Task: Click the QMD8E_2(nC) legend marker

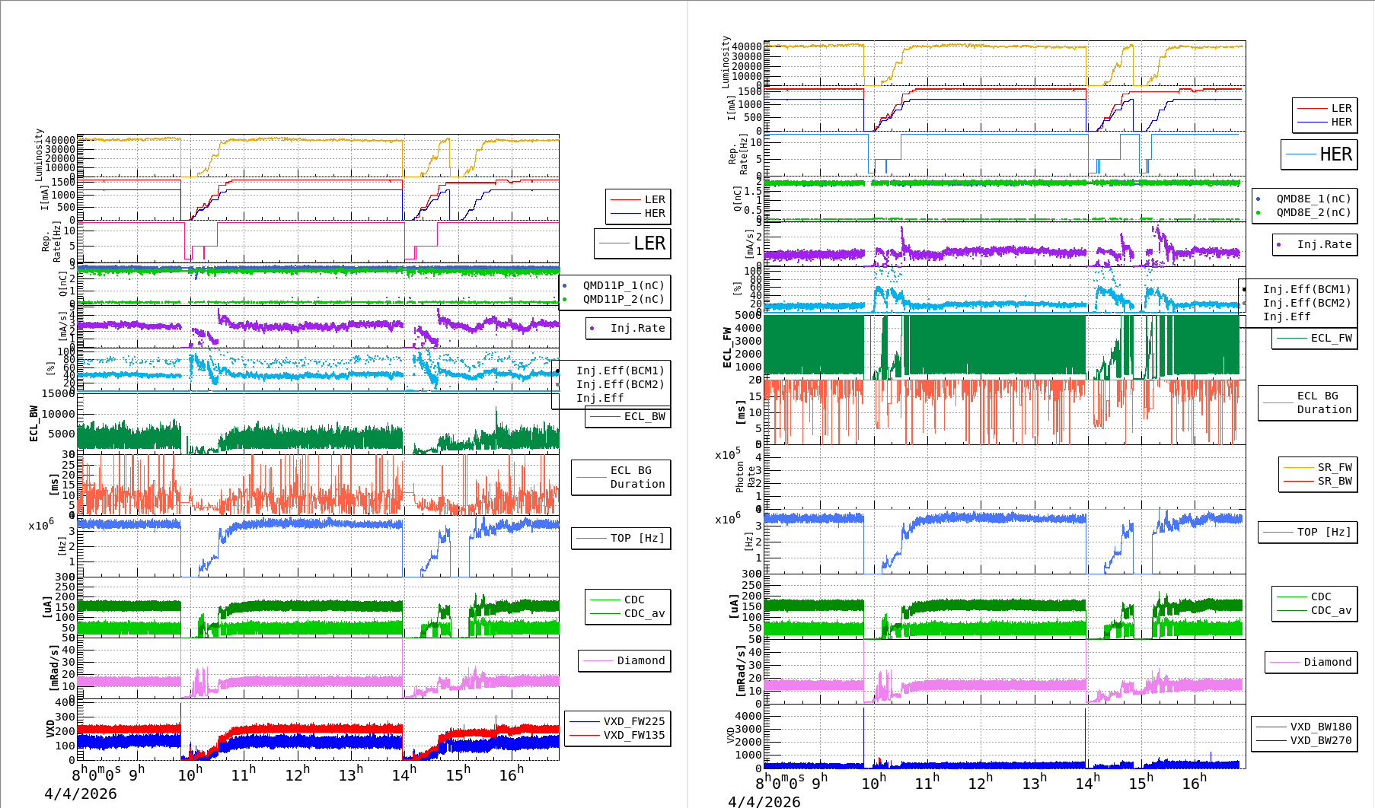Action: pos(1258,213)
